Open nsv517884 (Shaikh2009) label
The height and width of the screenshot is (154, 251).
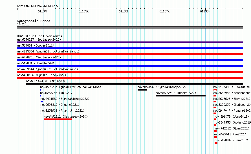36,63
